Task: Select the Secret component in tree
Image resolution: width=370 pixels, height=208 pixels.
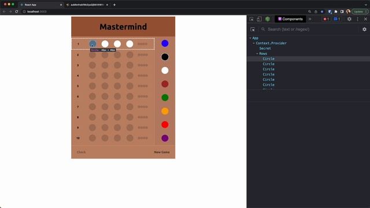Action: pyautogui.click(x=265, y=49)
